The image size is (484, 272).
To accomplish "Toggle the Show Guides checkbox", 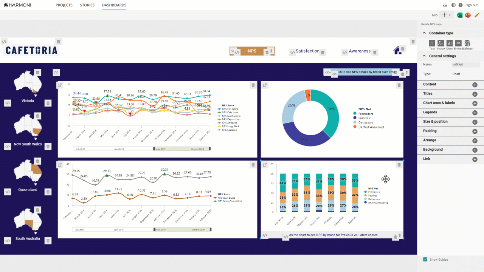I will coord(425,260).
